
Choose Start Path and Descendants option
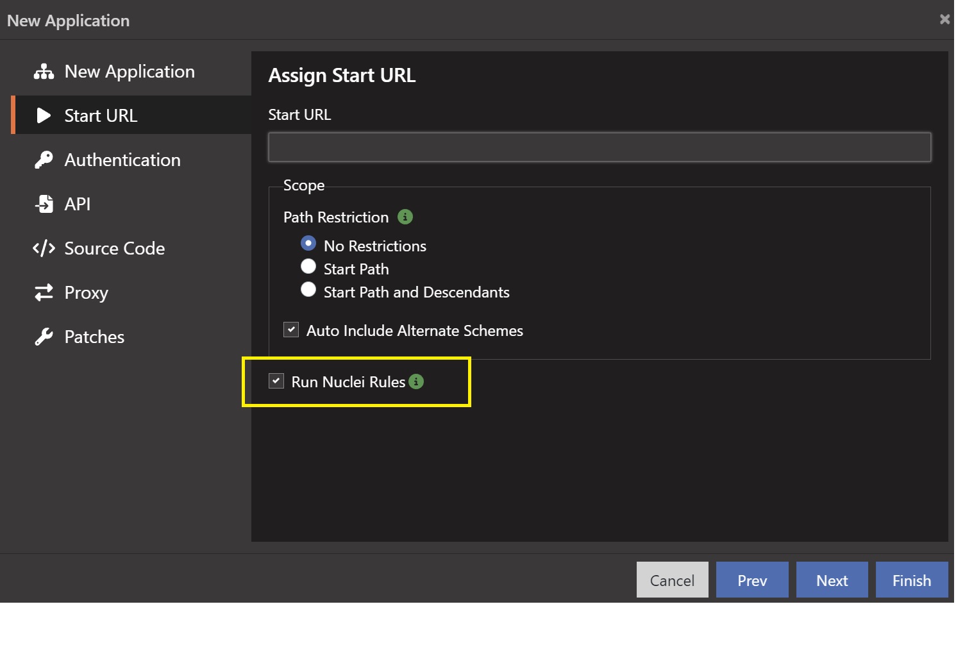pyautogui.click(x=308, y=290)
